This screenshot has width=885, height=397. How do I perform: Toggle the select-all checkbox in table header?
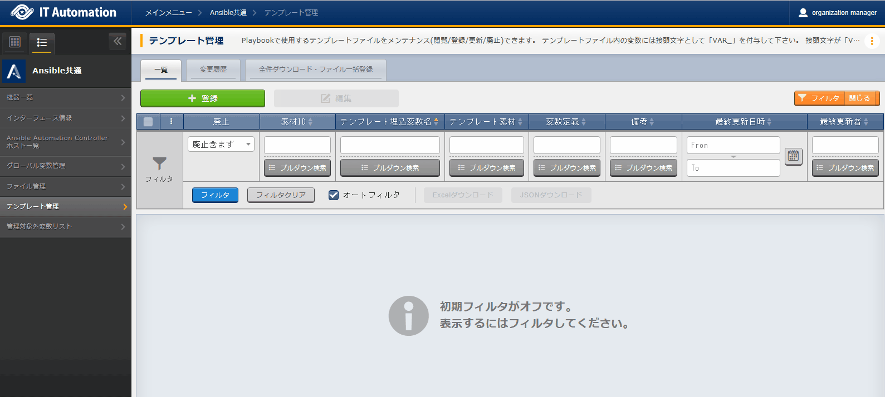(148, 122)
